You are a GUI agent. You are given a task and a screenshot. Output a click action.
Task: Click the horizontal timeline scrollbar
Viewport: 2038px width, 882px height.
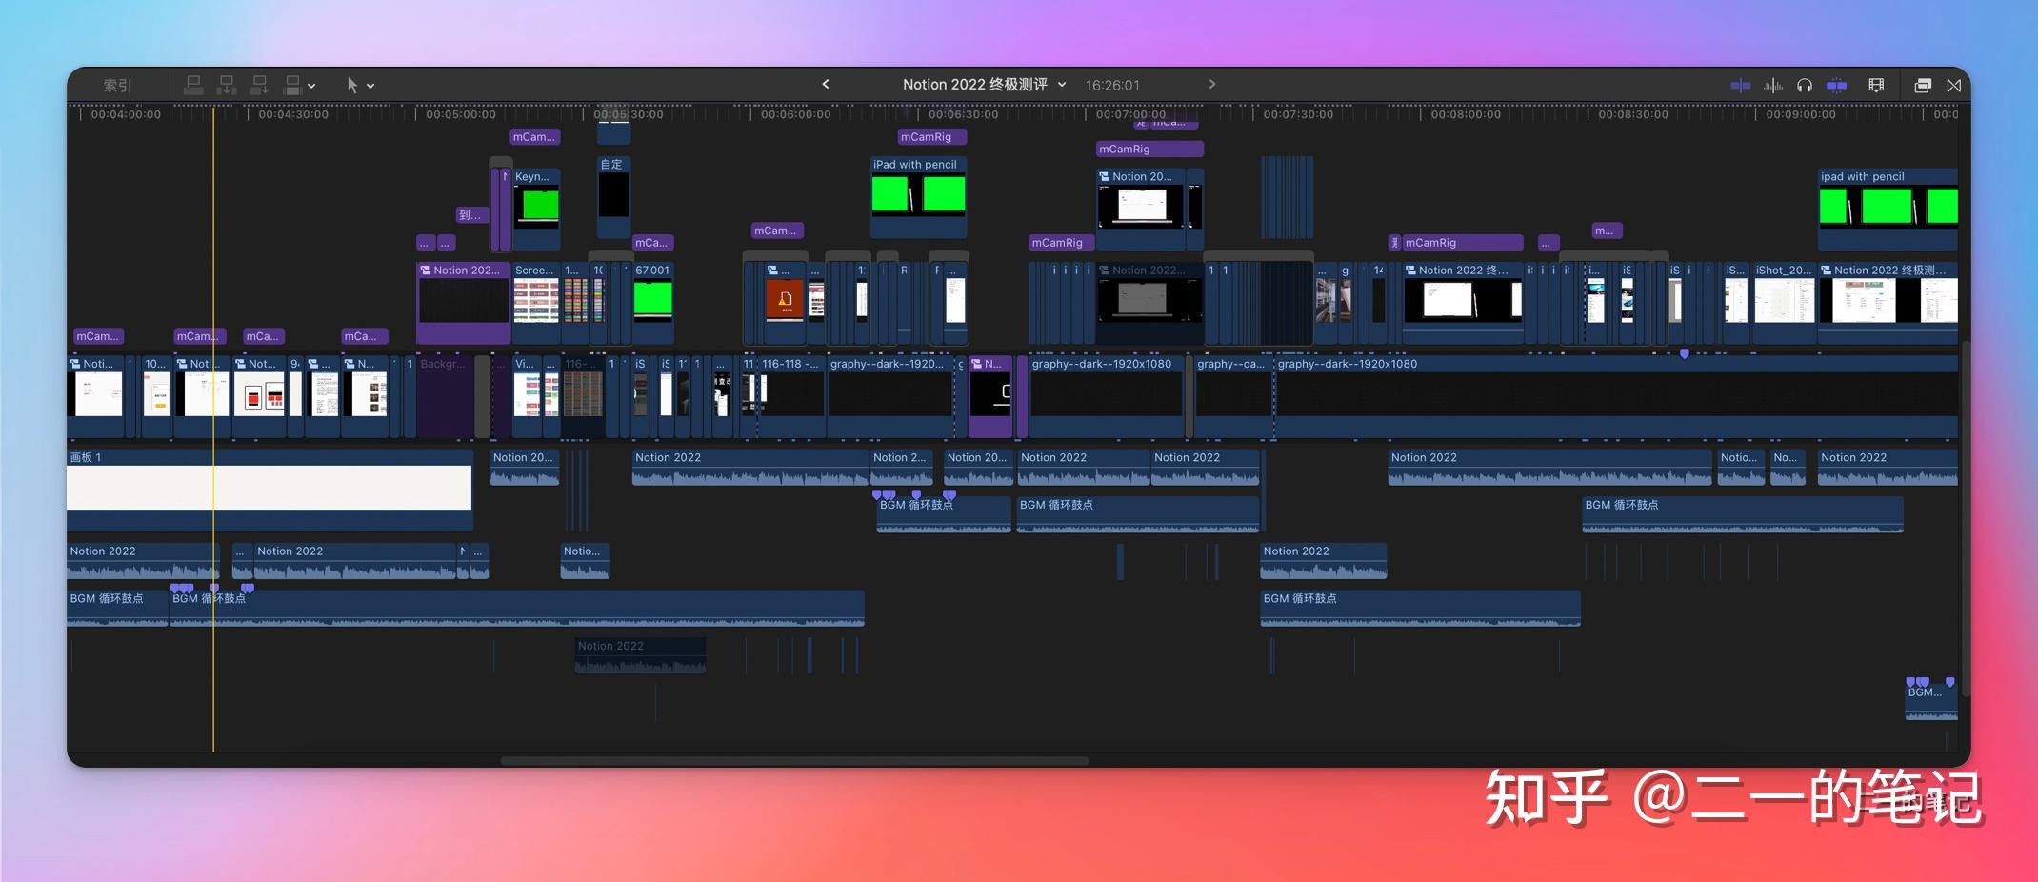point(794,760)
